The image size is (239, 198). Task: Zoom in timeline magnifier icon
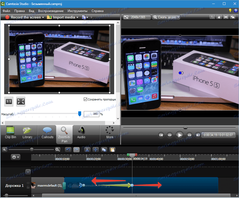pos(58,150)
